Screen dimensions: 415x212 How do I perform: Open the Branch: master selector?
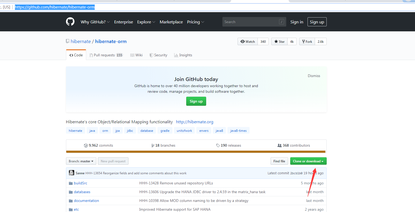pyautogui.click(x=81, y=161)
